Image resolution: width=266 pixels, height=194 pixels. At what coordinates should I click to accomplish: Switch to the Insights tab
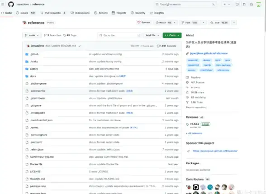coord(157,13)
